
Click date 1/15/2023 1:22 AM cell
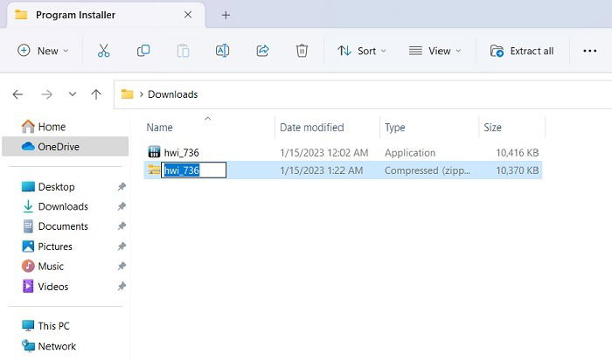pos(321,170)
